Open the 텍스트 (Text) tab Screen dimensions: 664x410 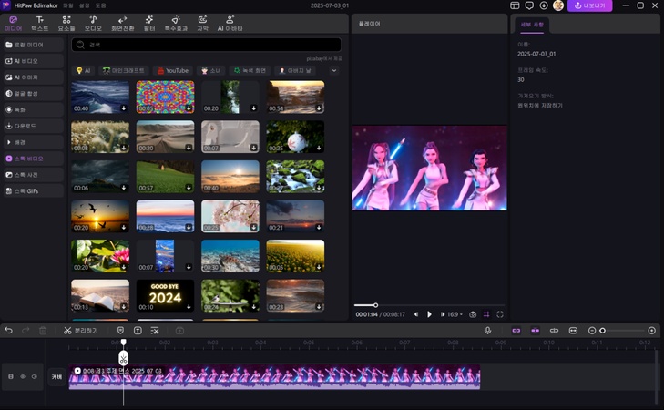pyautogui.click(x=40, y=24)
